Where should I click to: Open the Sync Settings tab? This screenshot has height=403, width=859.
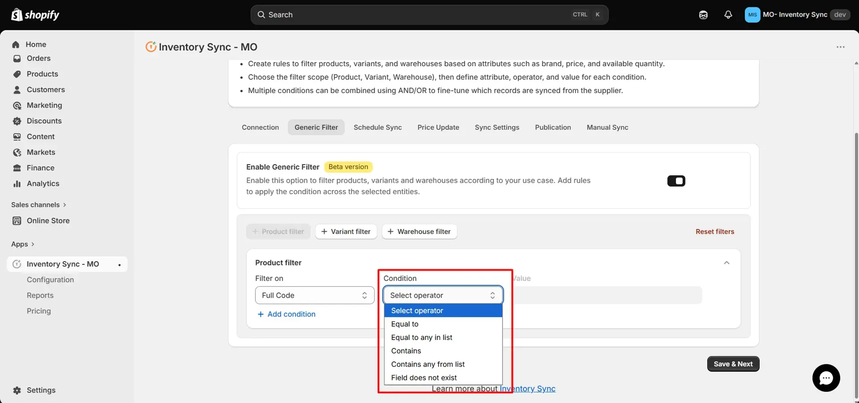click(497, 127)
